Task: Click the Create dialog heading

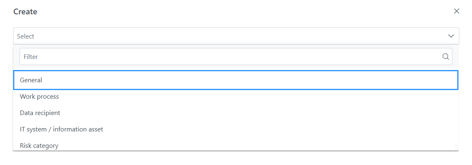Action: [25, 12]
